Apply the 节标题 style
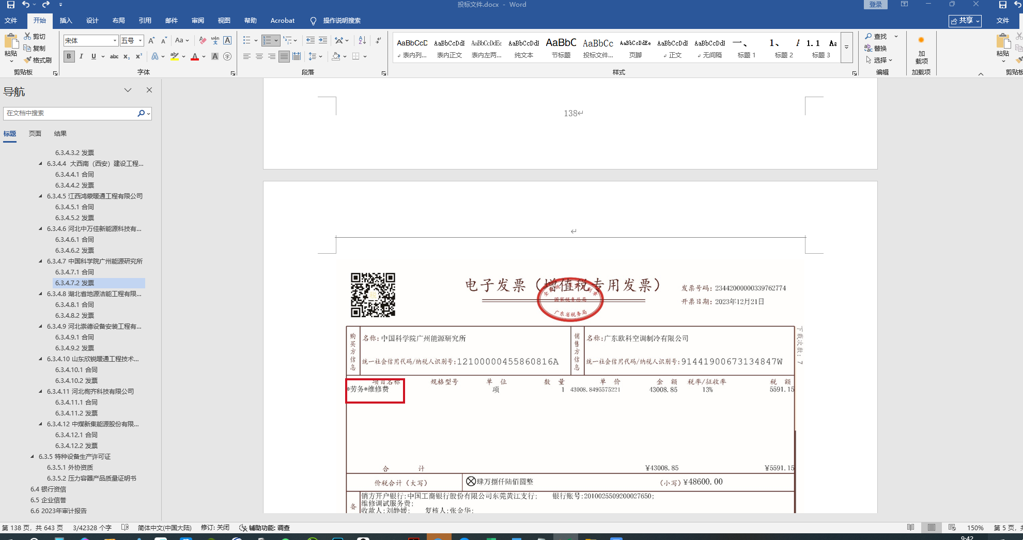Viewport: 1023px width, 540px height. pos(561,47)
